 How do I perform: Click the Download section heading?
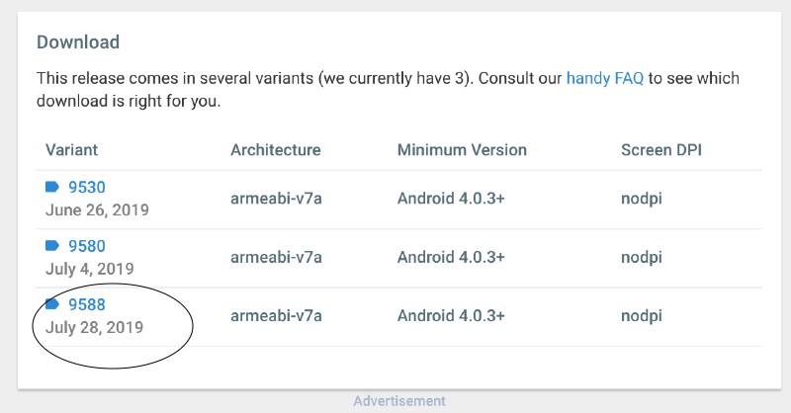[78, 41]
